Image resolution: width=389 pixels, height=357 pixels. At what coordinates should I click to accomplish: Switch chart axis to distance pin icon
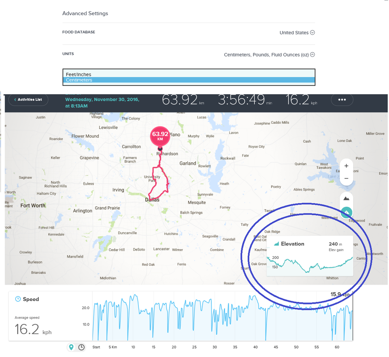click(71, 347)
